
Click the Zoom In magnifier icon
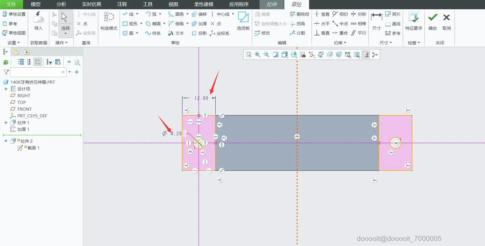[257, 54]
